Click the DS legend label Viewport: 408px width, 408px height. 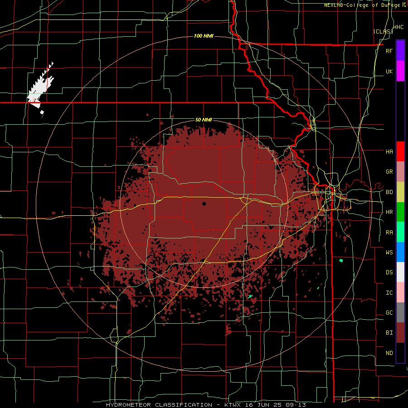389,272
